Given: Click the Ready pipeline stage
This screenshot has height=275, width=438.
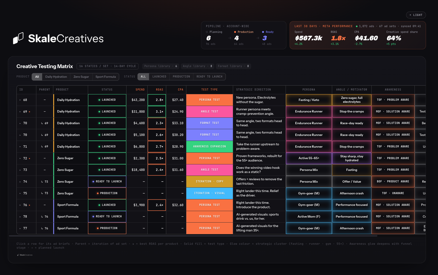Looking at the screenshot, I should click(x=268, y=38).
